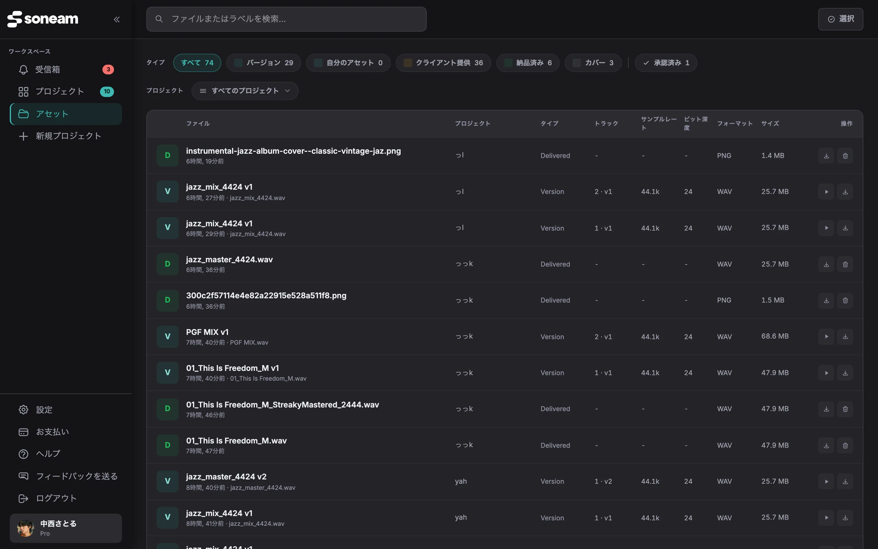The height and width of the screenshot is (549, 878).
Task: Download the 01_This Is Freedom_M.wav file
Action: click(x=826, y=445)
